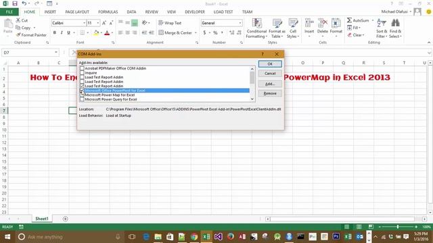
Task: Click the Add... button
Action: pos(270,84)
